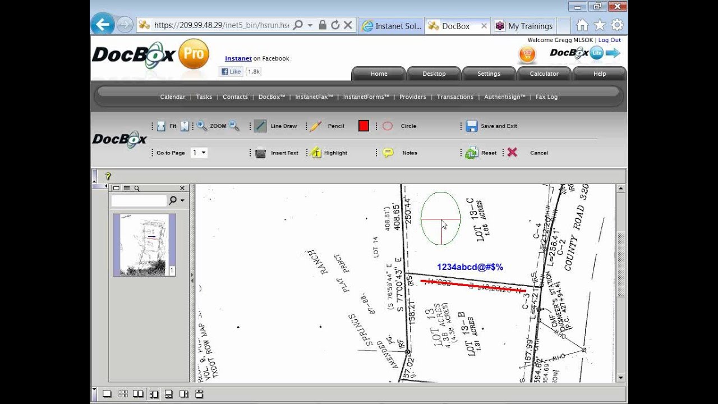Click the browser refresh icon
Viewport: 718px width, 404px height.
[335, 25]
